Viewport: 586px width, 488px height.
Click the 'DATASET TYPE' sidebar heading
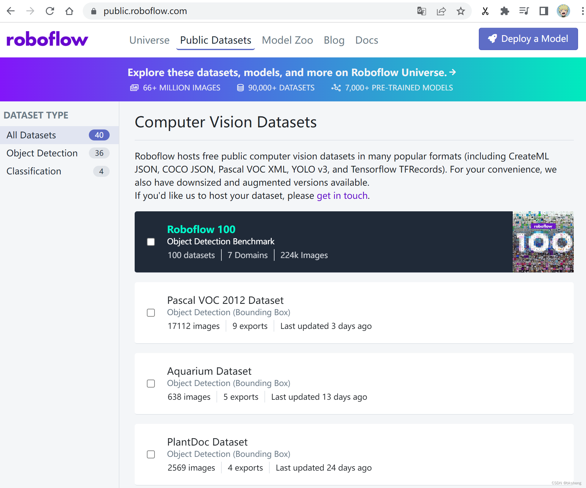(36, 115)
